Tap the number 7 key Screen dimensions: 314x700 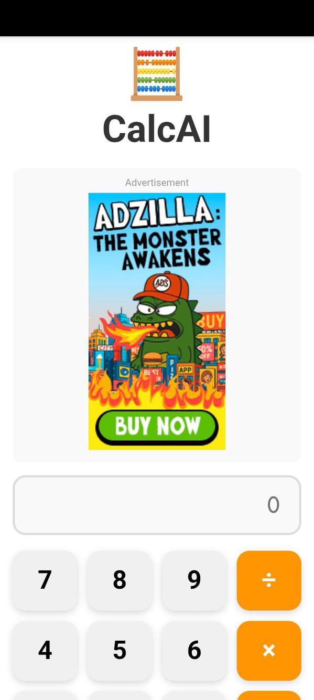tap(45, 580)
